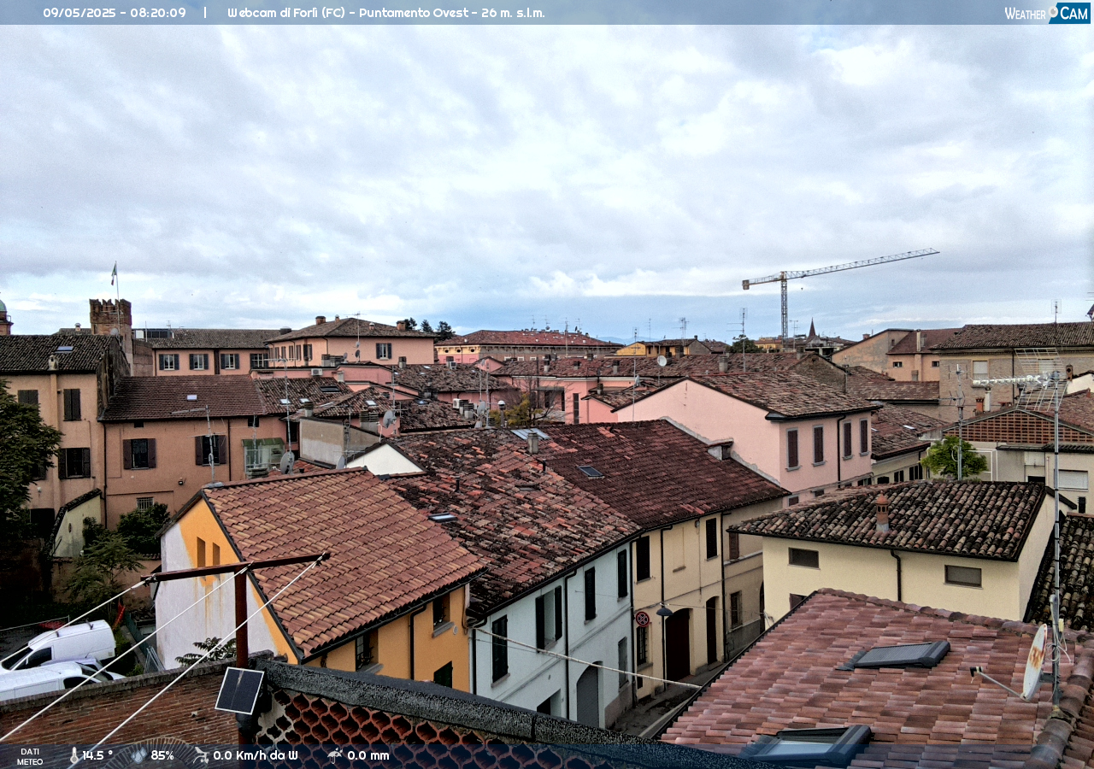Click the timestamp 09/05/2025 - 08:20:09
This screenshot has width=1094, height=769.
[x=115, y=13]
